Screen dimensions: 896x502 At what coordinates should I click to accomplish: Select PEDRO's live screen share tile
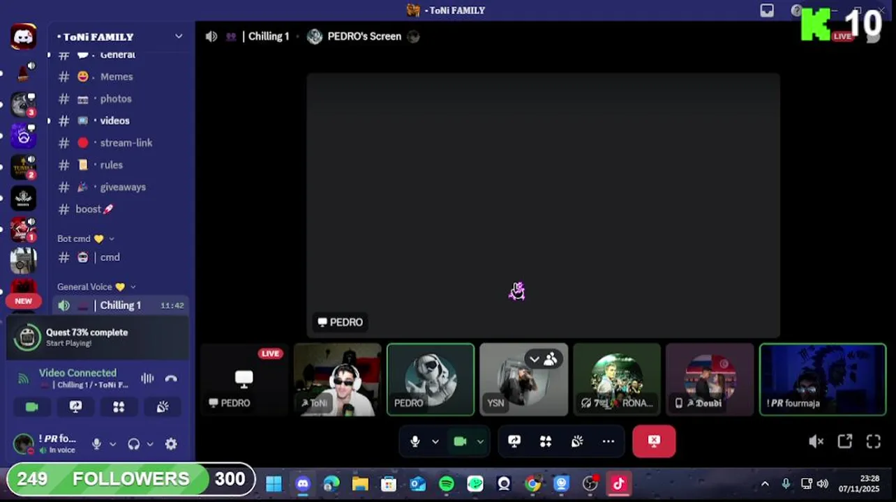pyautogui.click(x=244, y=379)
